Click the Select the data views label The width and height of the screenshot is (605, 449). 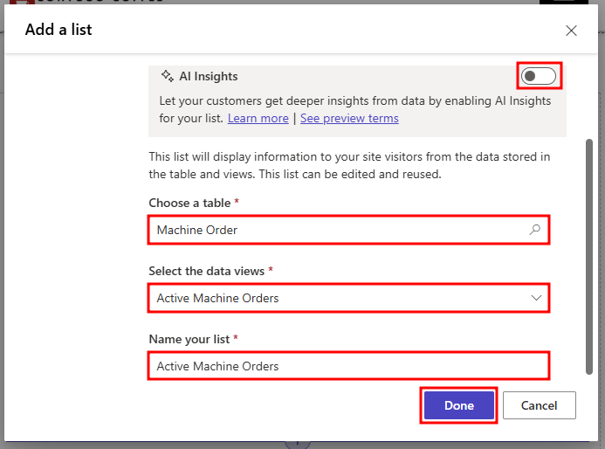(x=206, y=271)
